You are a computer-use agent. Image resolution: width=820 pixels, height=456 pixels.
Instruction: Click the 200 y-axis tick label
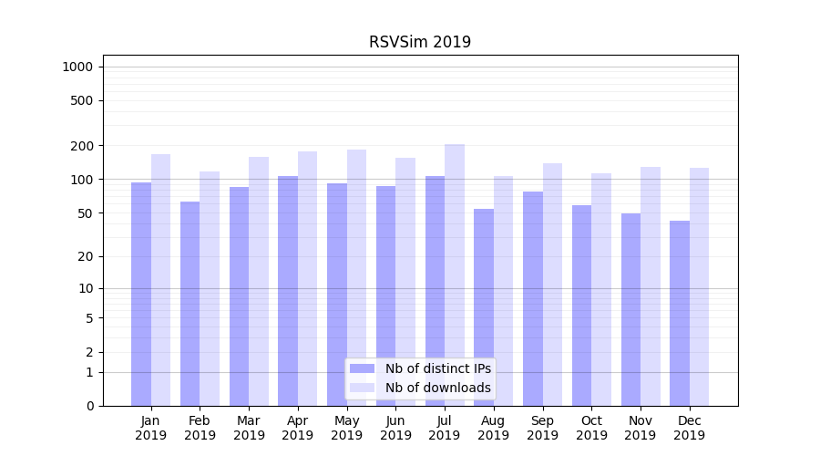coord(82,146)
